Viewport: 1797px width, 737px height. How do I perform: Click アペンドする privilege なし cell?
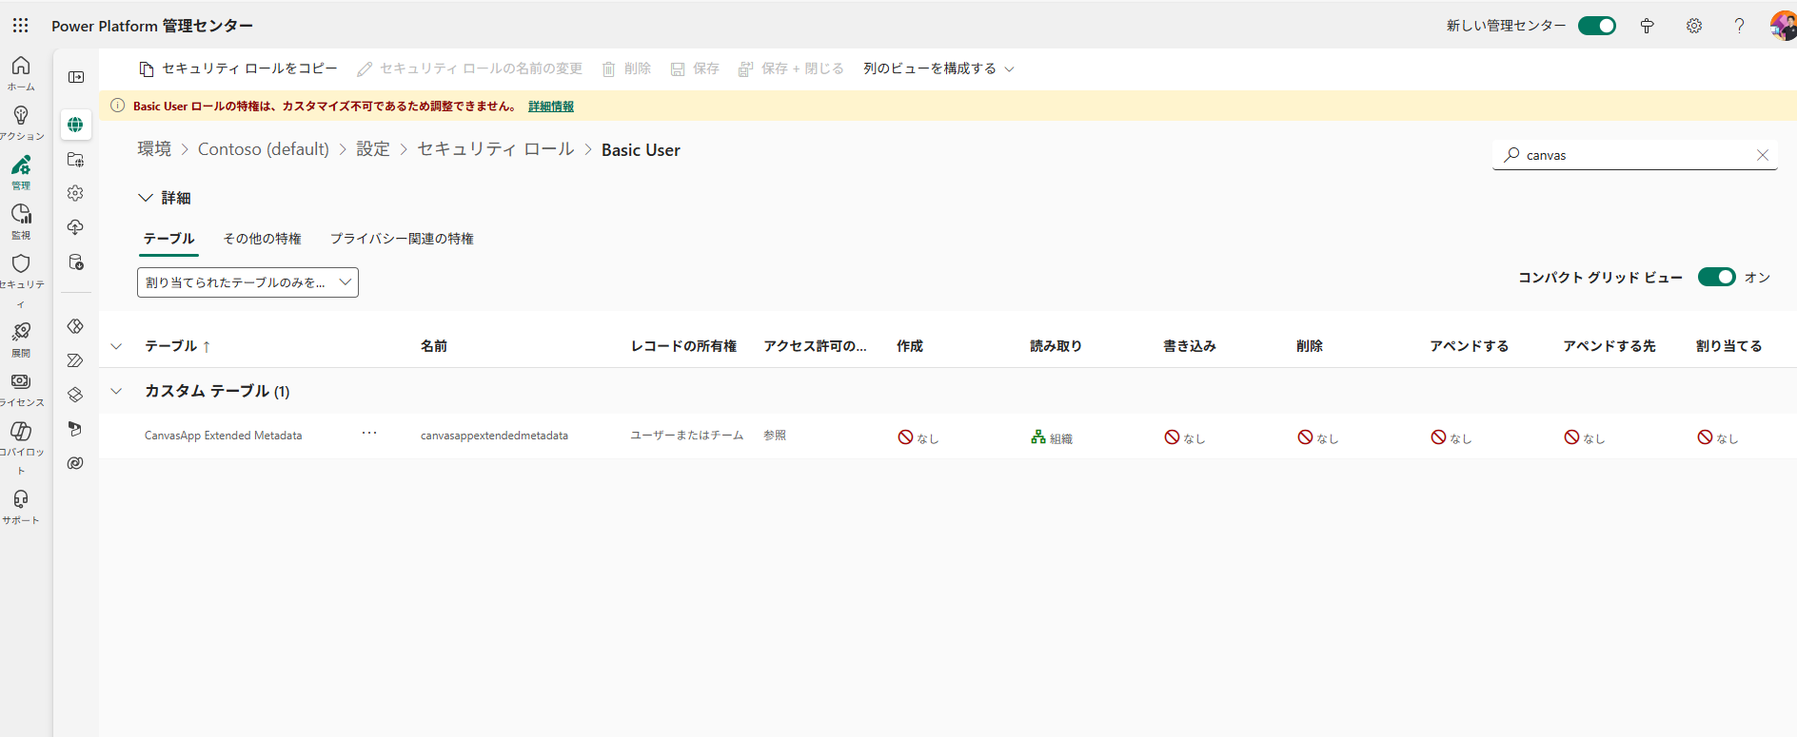tap(1451, 437)
